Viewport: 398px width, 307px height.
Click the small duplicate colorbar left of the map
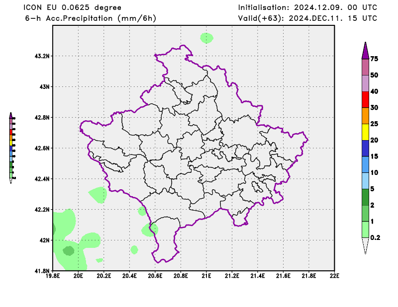(x=12, y=148)
